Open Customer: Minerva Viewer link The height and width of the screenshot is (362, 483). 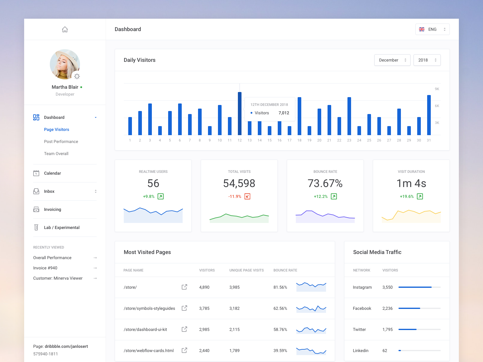click(x=58, y=278)
